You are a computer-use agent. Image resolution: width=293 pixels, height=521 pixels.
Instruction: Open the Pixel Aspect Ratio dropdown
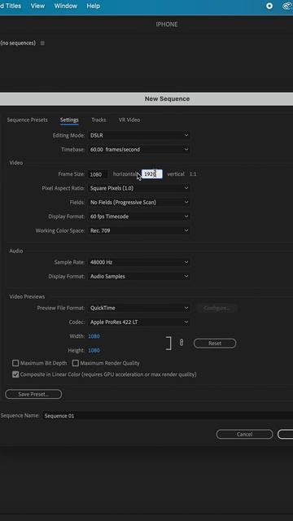tap(139, 188)
